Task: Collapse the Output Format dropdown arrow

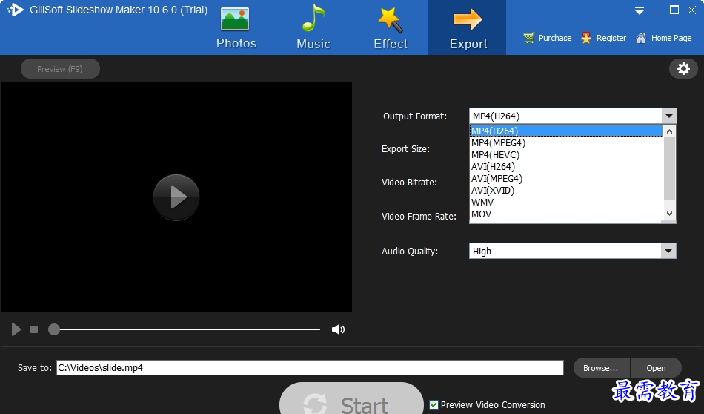Action: click(668, 116)
